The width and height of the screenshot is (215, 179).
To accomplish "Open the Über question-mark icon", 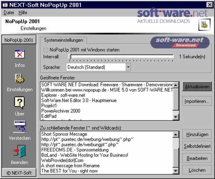I will click(20, 103).
